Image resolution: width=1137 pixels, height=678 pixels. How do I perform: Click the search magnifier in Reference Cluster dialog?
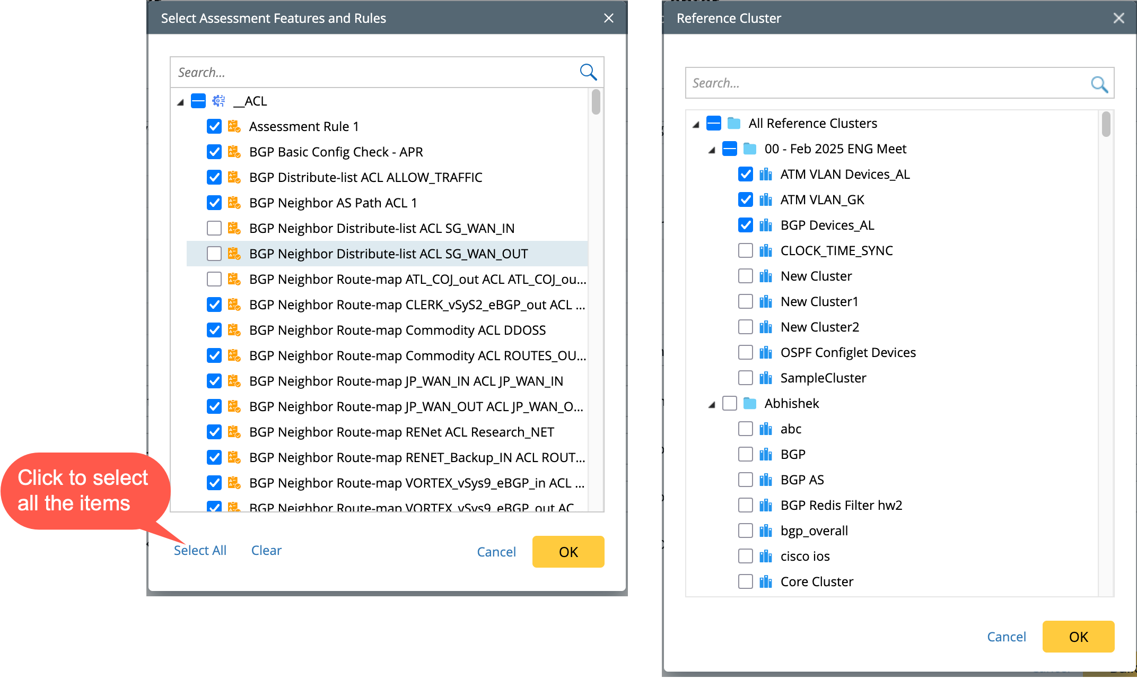pos(1098,84)
